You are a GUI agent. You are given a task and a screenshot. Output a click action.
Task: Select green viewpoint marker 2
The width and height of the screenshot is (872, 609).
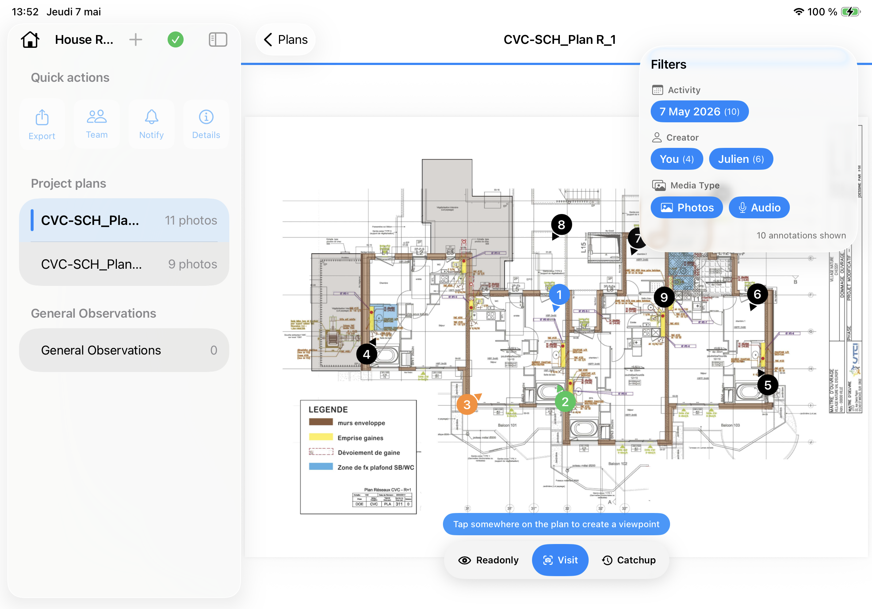(x=565, y=402)
